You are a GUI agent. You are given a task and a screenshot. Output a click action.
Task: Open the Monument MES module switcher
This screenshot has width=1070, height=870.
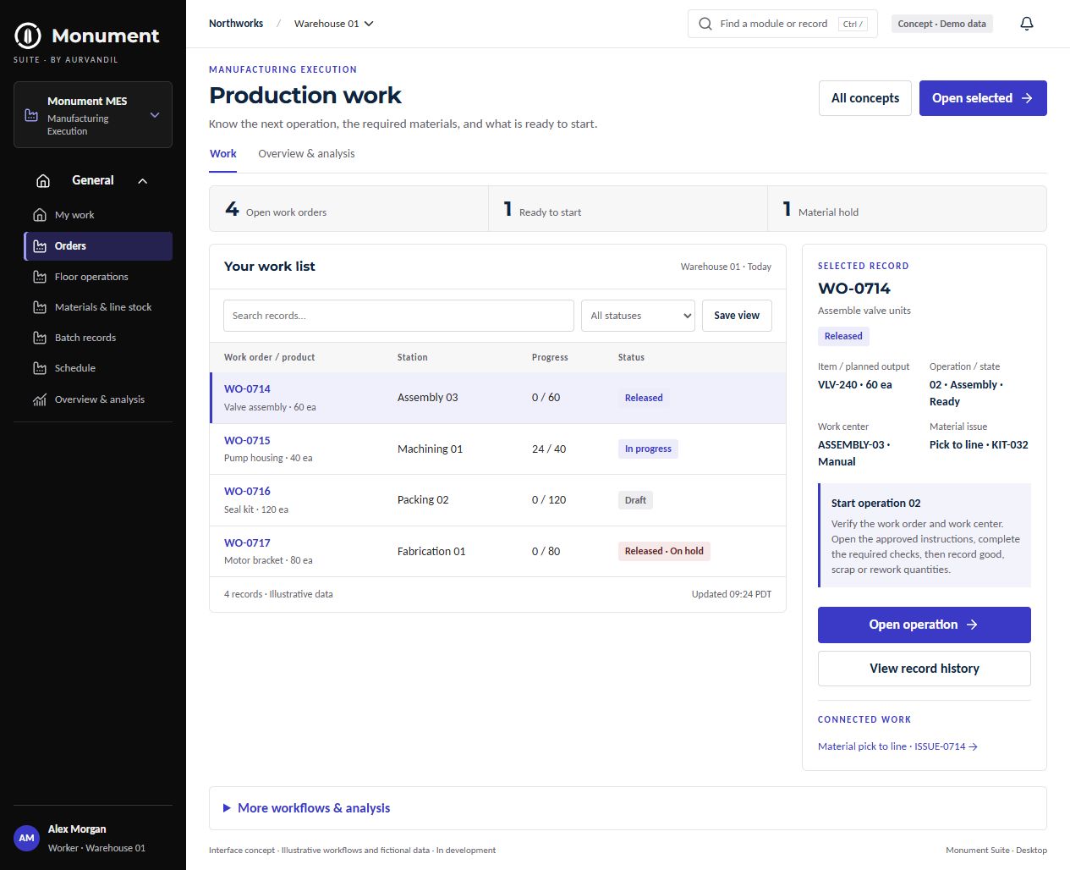(x=93, y=115)
